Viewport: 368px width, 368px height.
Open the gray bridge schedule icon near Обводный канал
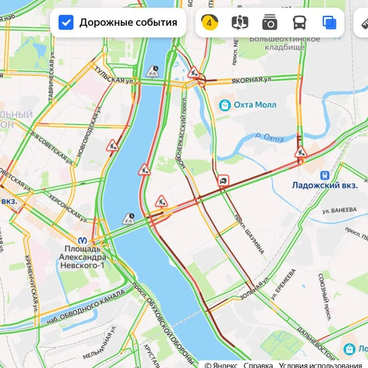(129, 219)
